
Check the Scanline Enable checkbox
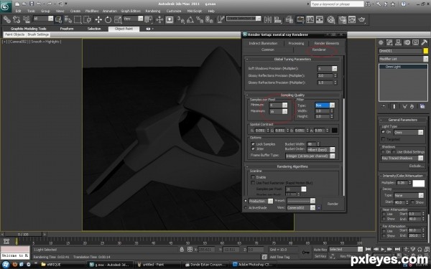[253, 177]
